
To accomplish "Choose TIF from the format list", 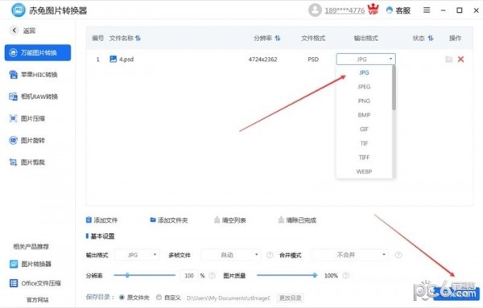I will [364, 143].
